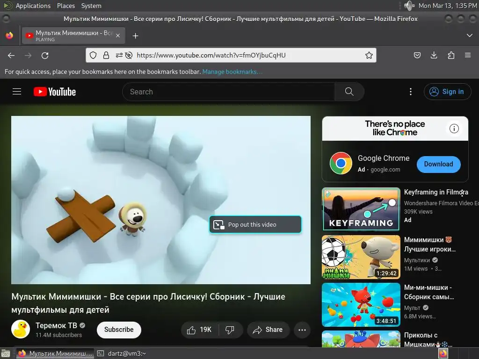Select the Мультик Мимимишки browser tab
The image size is (479, 359).
pyautogui.click(x=73, y=36)
